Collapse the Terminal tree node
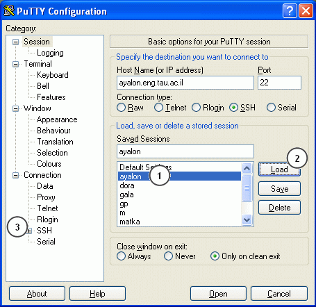Image resolution: width=316 pixels, height=307 pixels. tap(15, 64)
